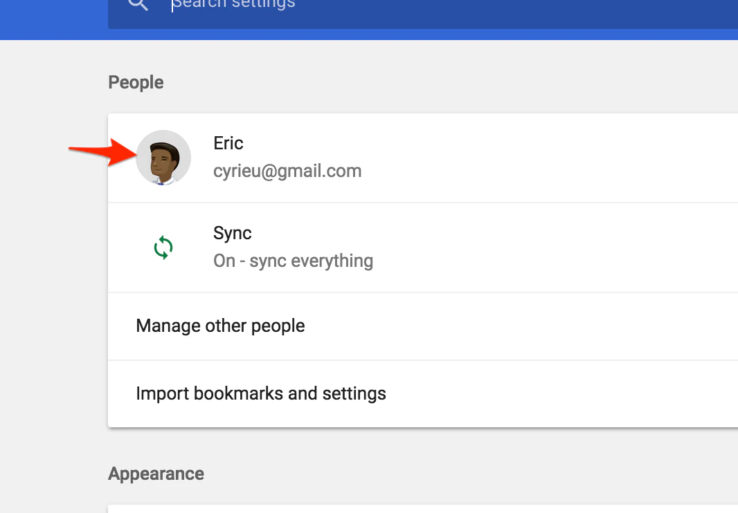The height and width of the screenshot is (513, 738).
Task: Click the People section heading
Action: tap(136, 83)
